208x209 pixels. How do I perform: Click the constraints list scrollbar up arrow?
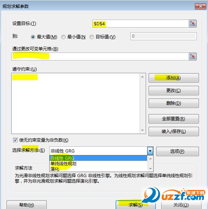coord(142,77)
